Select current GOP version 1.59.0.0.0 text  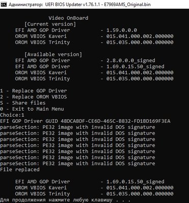pos(122,30)
